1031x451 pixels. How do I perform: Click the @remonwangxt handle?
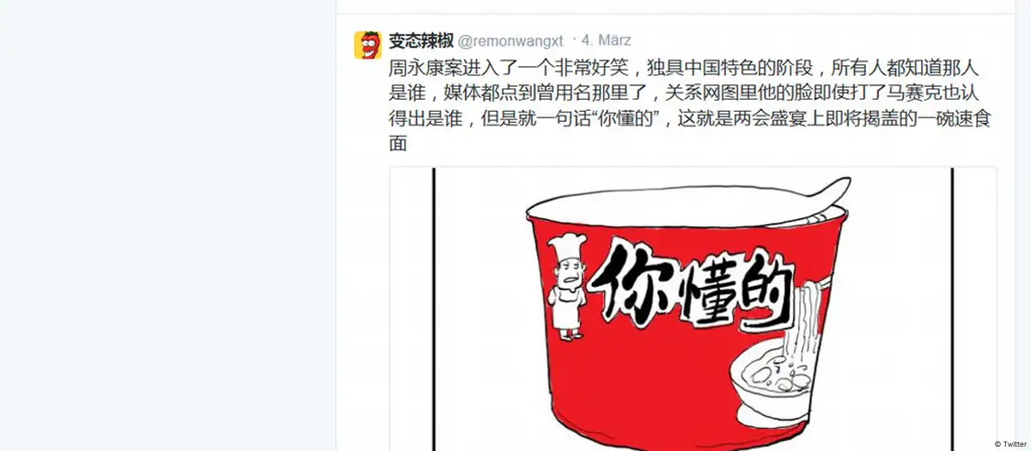click(x=510, y=40)
